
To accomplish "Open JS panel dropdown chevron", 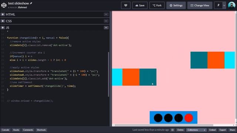I will point(106,28).
